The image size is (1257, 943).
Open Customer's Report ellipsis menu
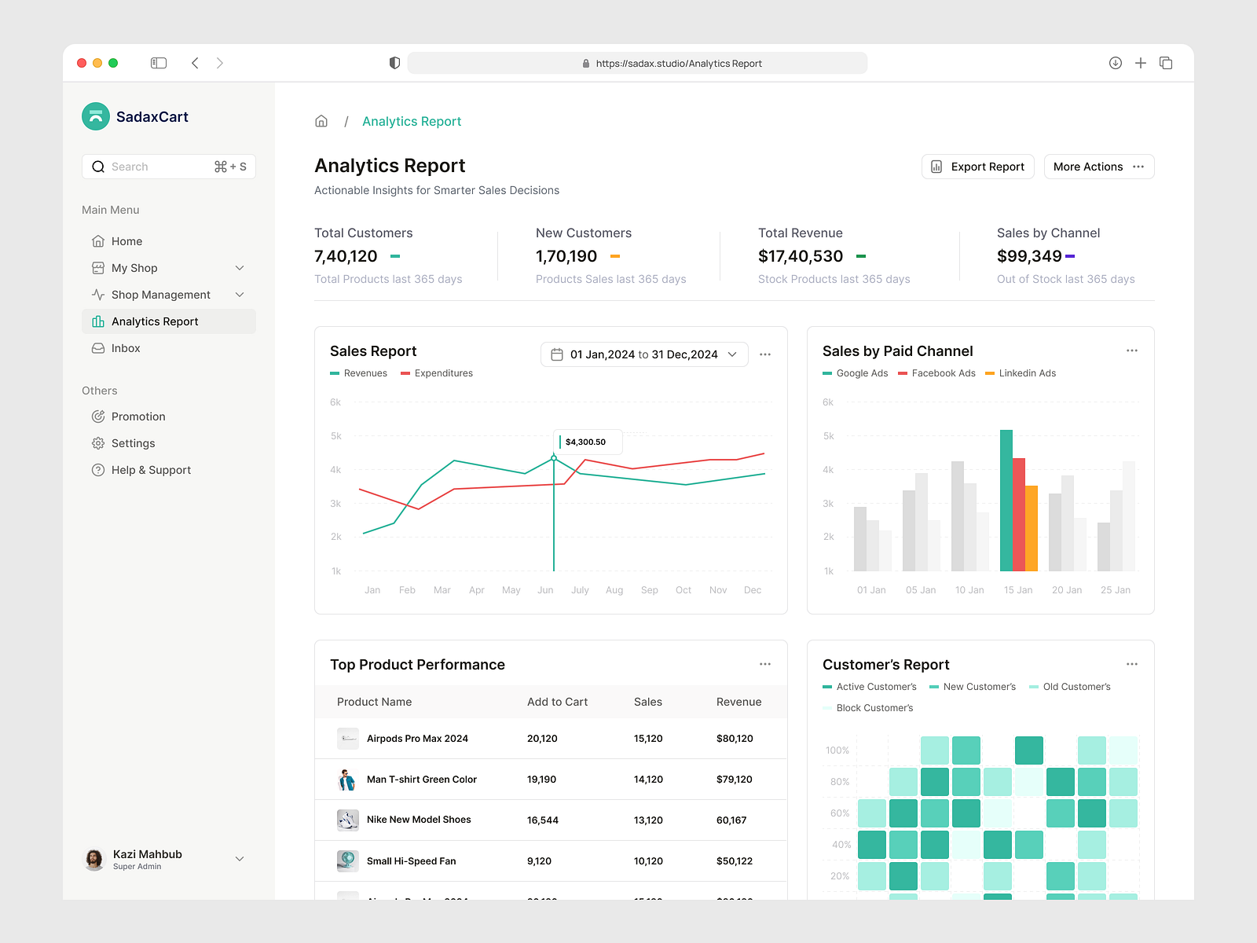(1132, 664)
